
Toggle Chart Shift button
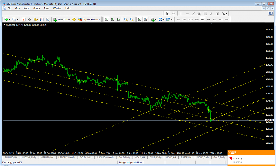point(145,19)
